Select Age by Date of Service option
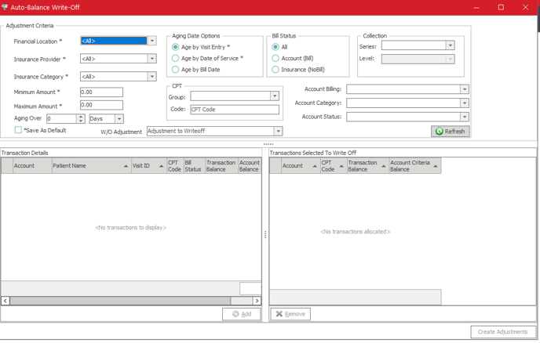The image size is (540, 343). tap(176, 59)
